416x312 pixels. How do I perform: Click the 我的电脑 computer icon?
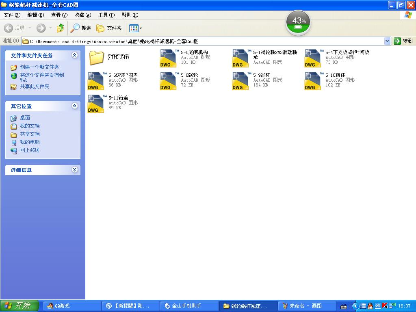point(13,143)
